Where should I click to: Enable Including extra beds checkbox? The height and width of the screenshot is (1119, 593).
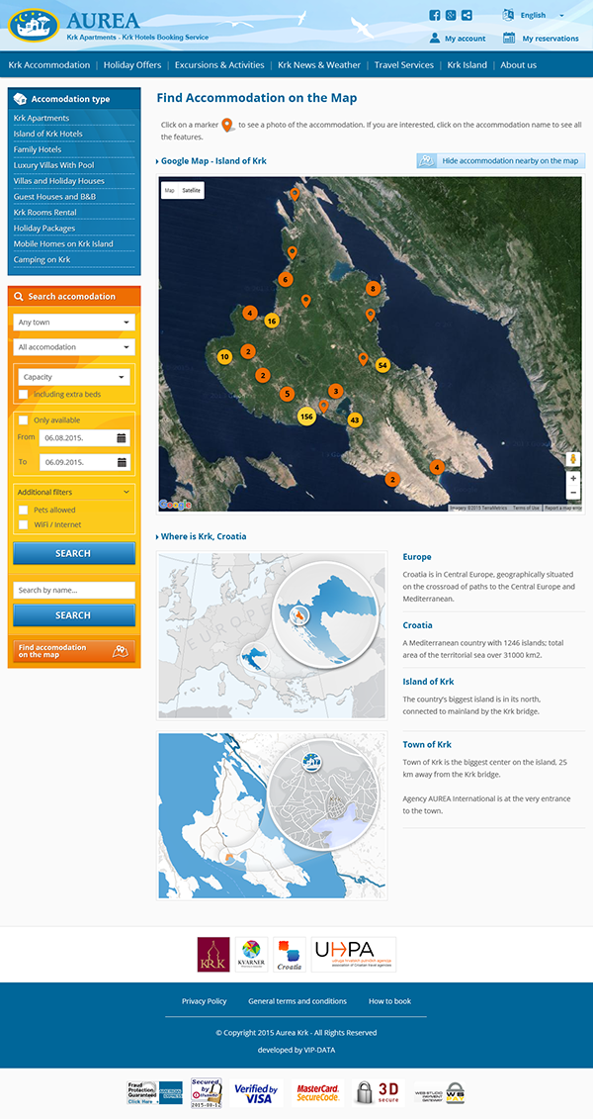point(24,394)
